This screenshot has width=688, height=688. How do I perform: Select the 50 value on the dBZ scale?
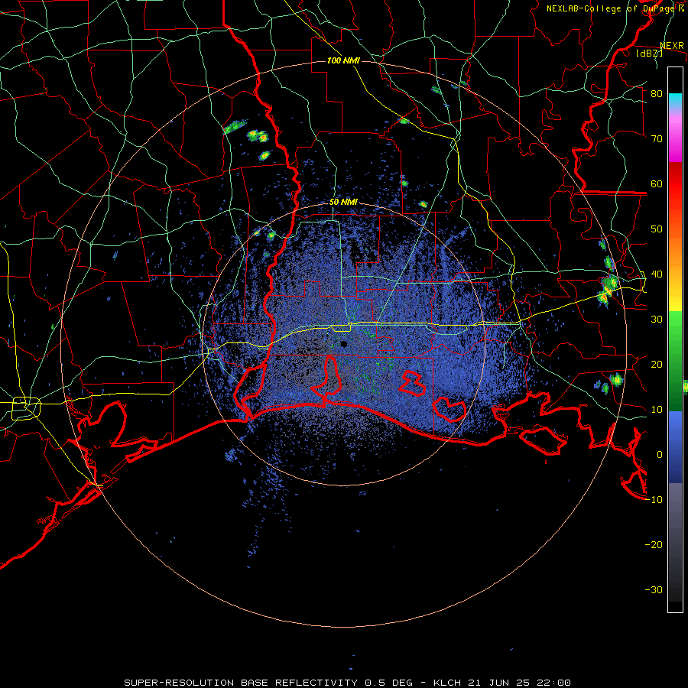point(657,229)
